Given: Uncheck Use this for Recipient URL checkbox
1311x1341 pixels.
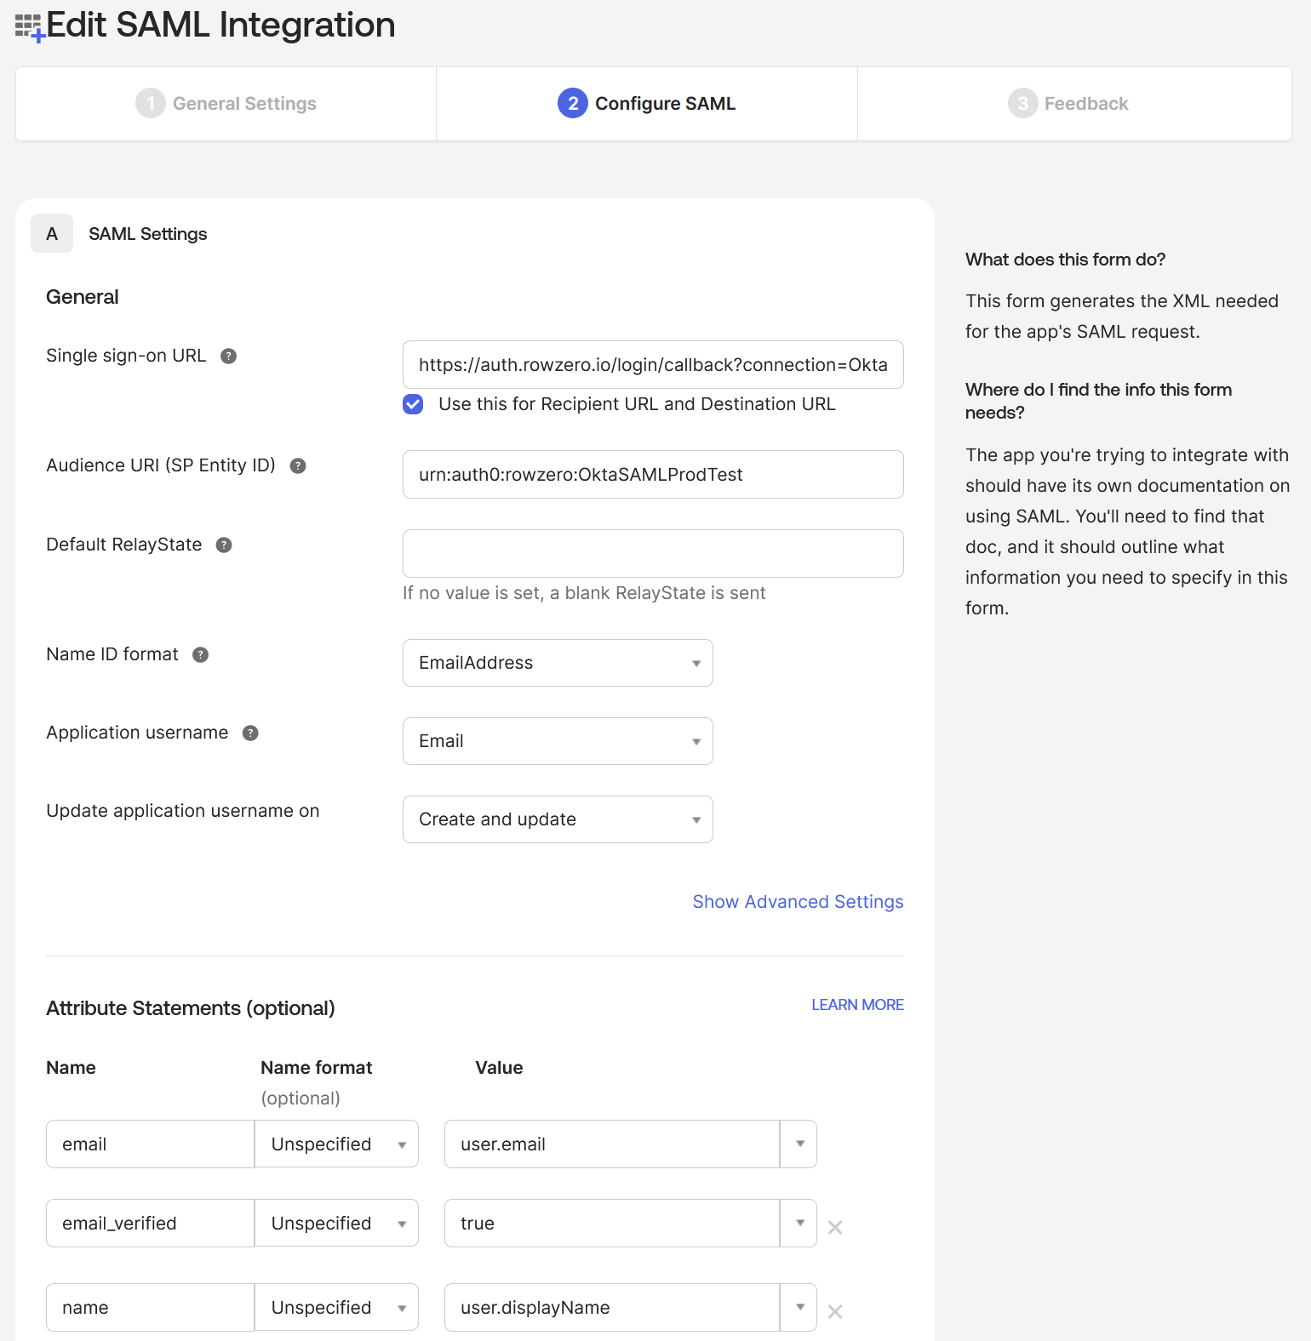Looking at the screenshot, I should [x=413, y=404].
